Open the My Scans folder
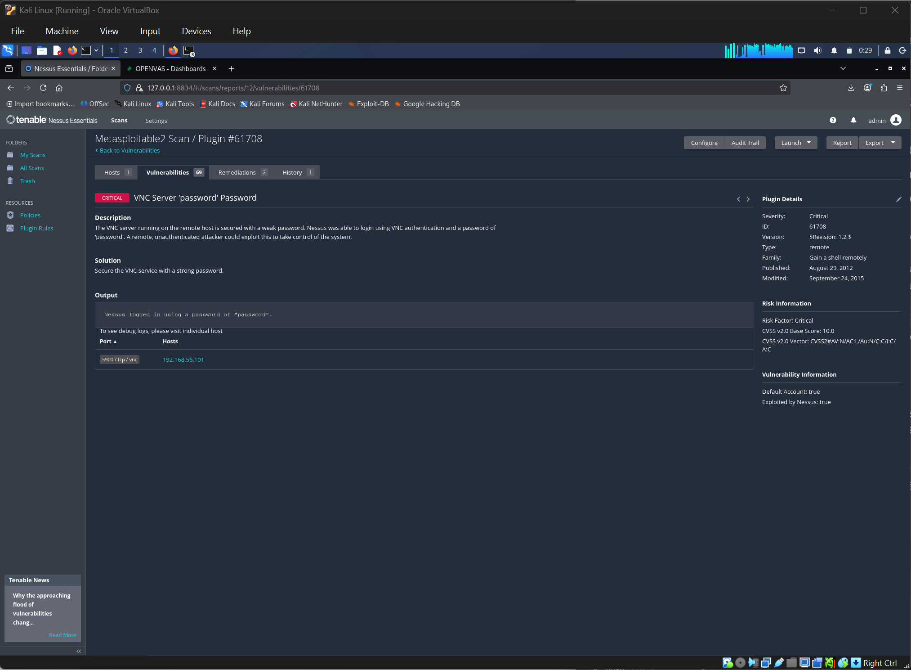 33,155
